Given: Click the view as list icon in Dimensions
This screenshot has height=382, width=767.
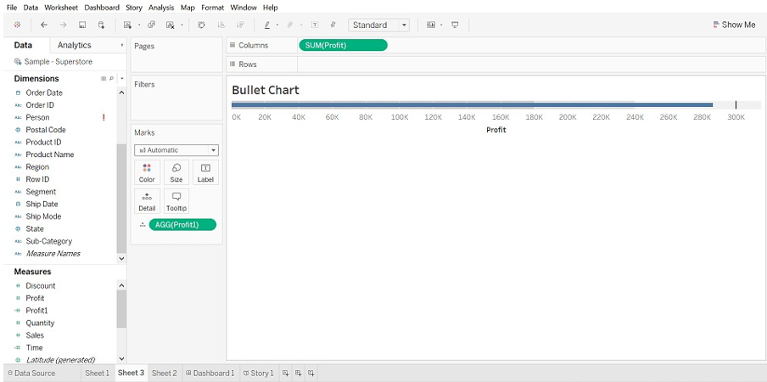Looking at the screenshot, I should (x=104, y=79).
